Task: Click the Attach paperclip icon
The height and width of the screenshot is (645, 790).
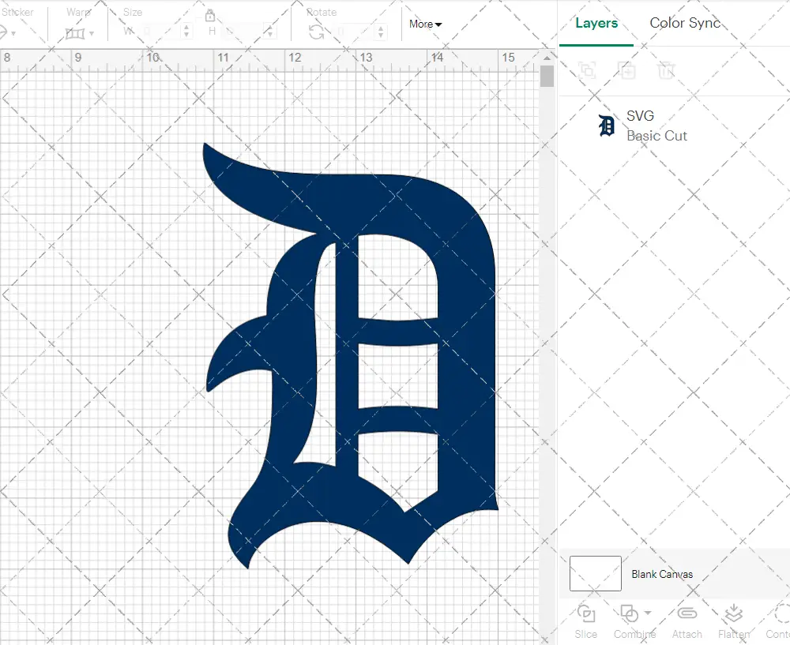Action: 687,613
